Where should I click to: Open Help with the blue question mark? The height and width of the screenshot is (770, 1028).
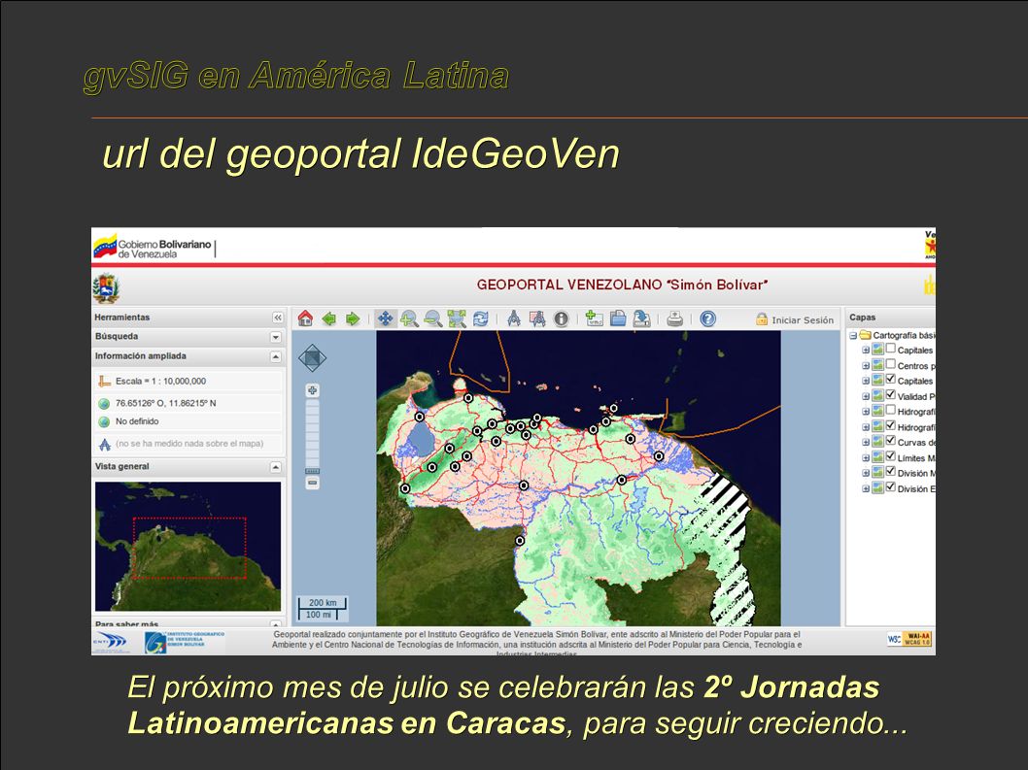(x=707, y=319)
